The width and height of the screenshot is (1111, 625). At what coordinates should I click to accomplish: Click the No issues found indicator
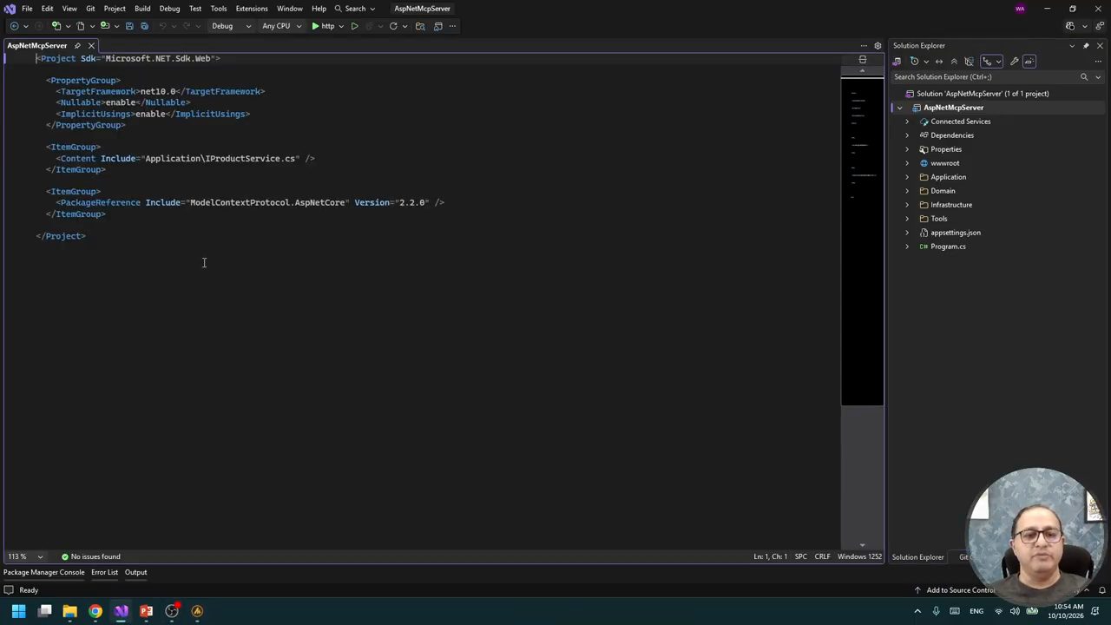(91, 556)
